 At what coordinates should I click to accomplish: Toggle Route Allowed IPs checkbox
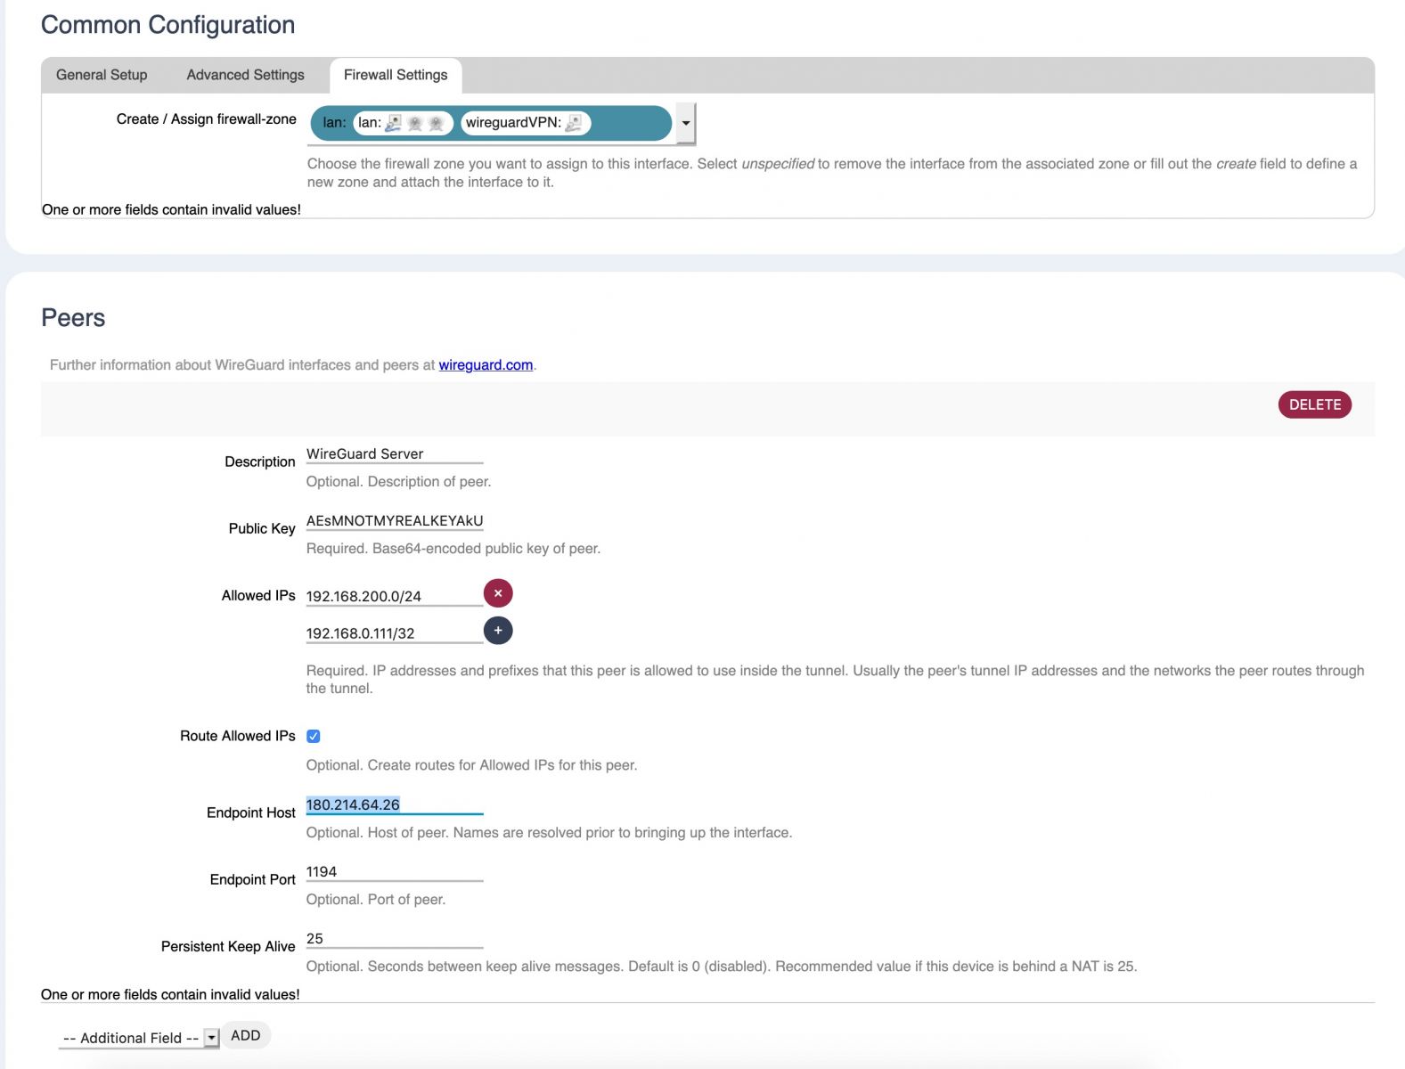314,736
